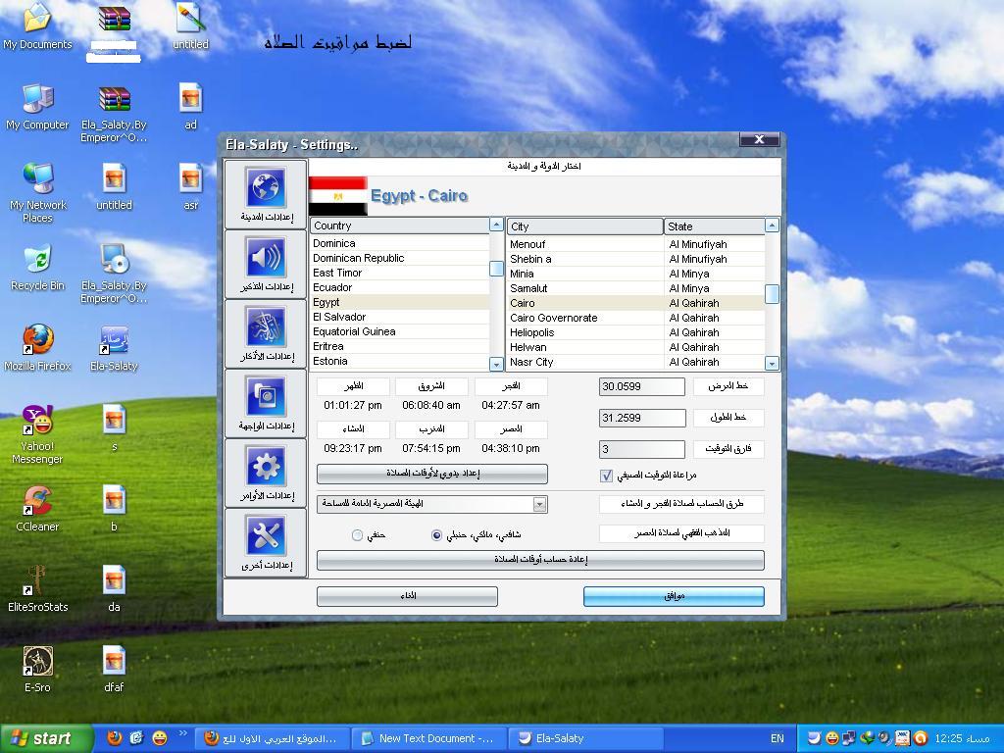Open the interface settings tab (إعدادات الواجهة)
Viewport: 1004px width, 753px height.
click(266, 403)
